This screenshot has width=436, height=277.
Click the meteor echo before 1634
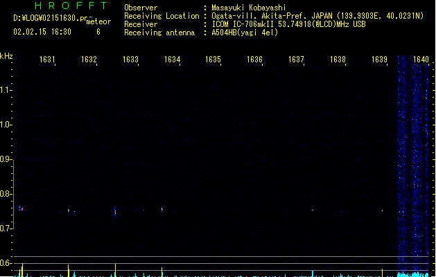click(x=162, y=210)
